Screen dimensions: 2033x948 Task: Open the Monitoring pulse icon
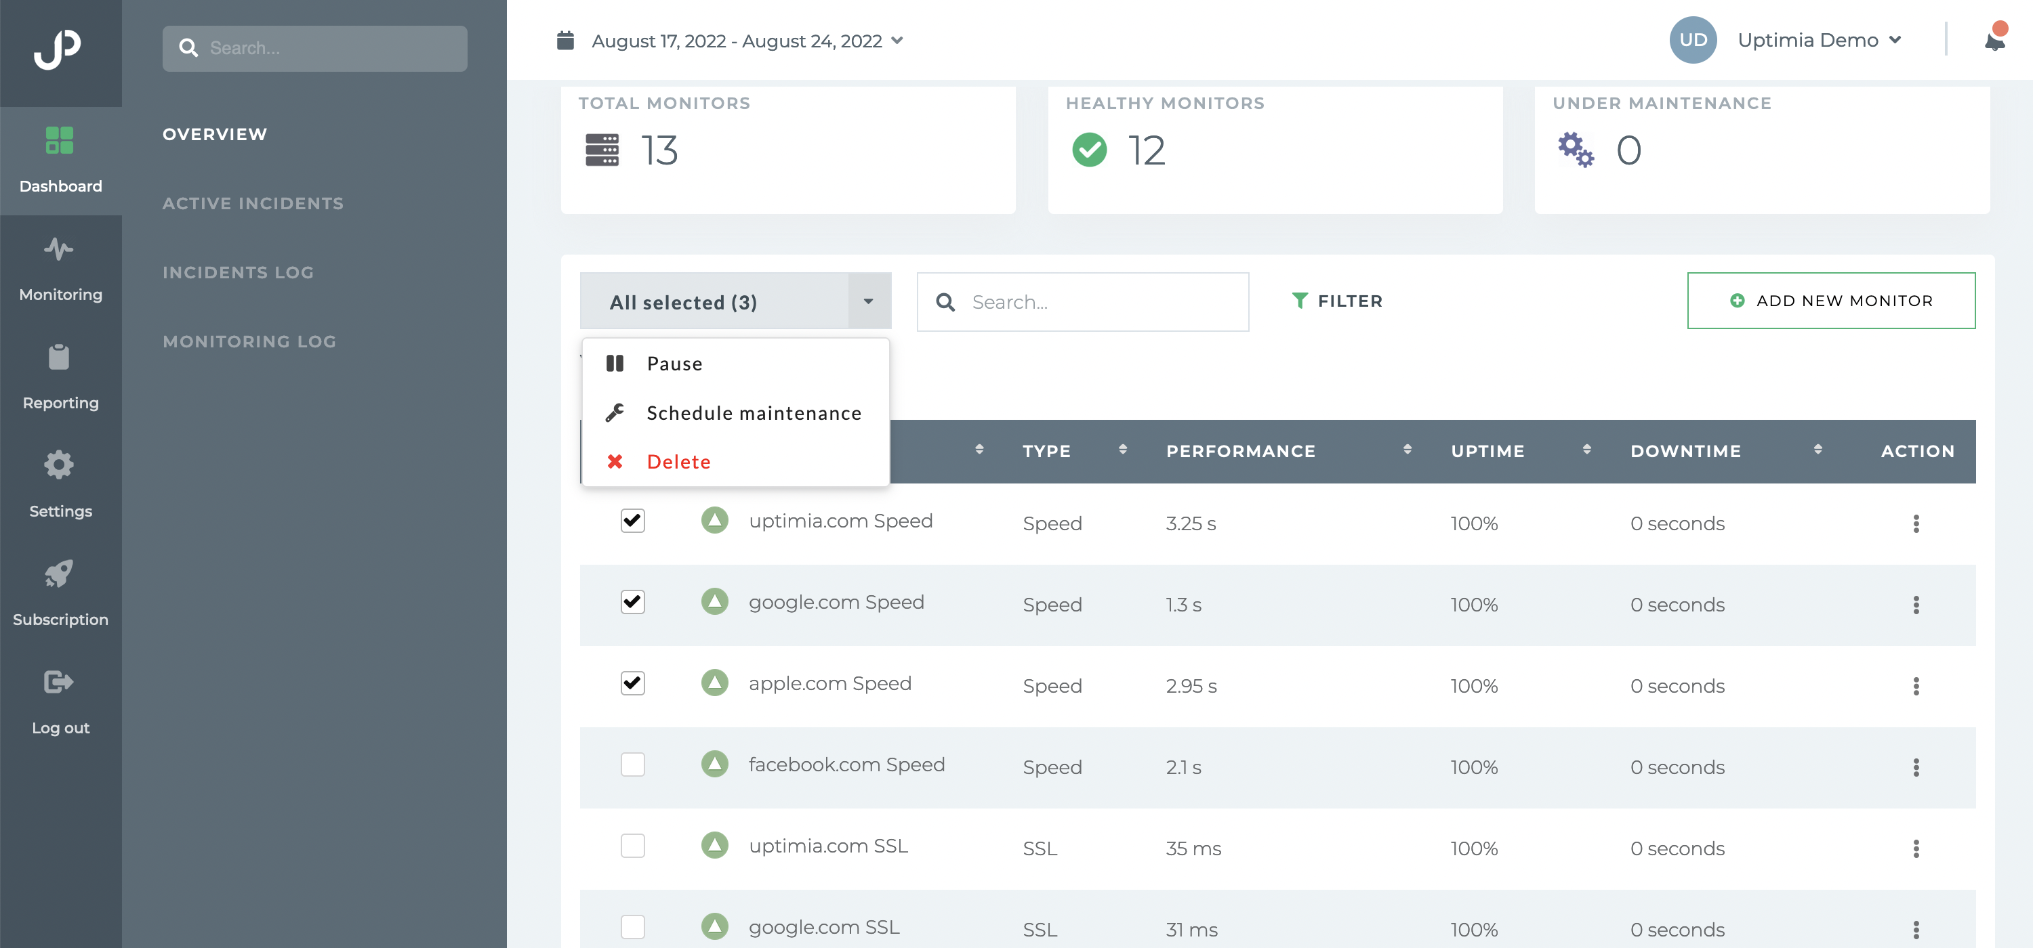(x=59, y=249)
